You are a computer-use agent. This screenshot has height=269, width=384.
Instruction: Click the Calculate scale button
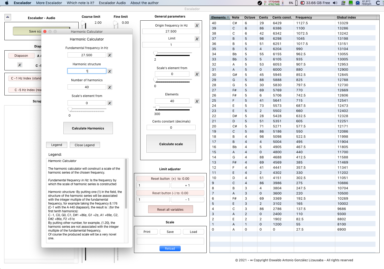click(171, 144)
